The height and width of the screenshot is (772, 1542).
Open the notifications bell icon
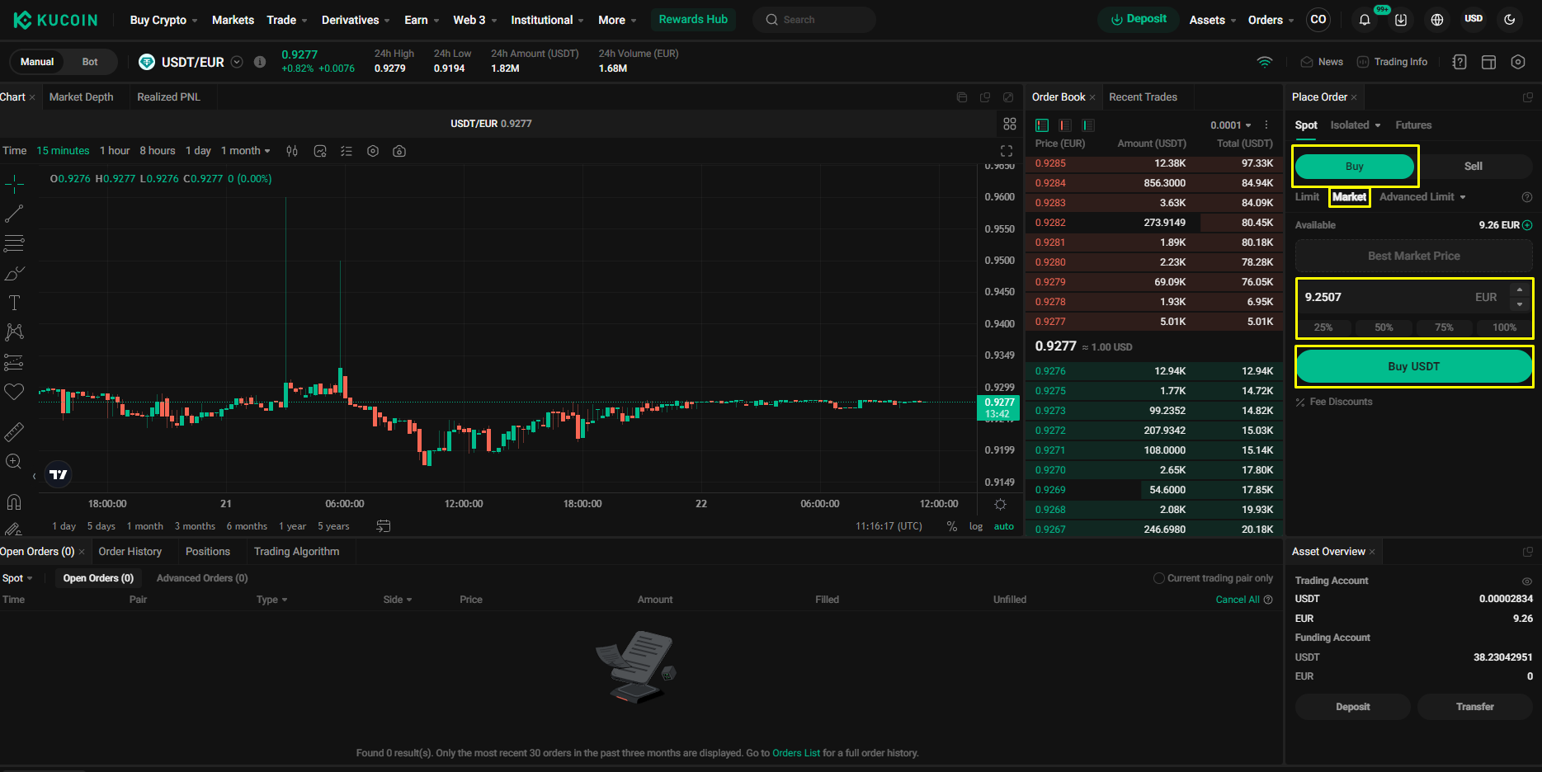tap(1365, 20)
